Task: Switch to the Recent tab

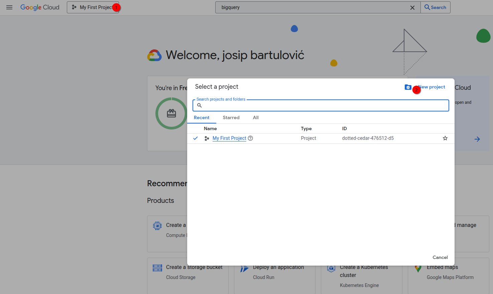Action: [202, 117]
